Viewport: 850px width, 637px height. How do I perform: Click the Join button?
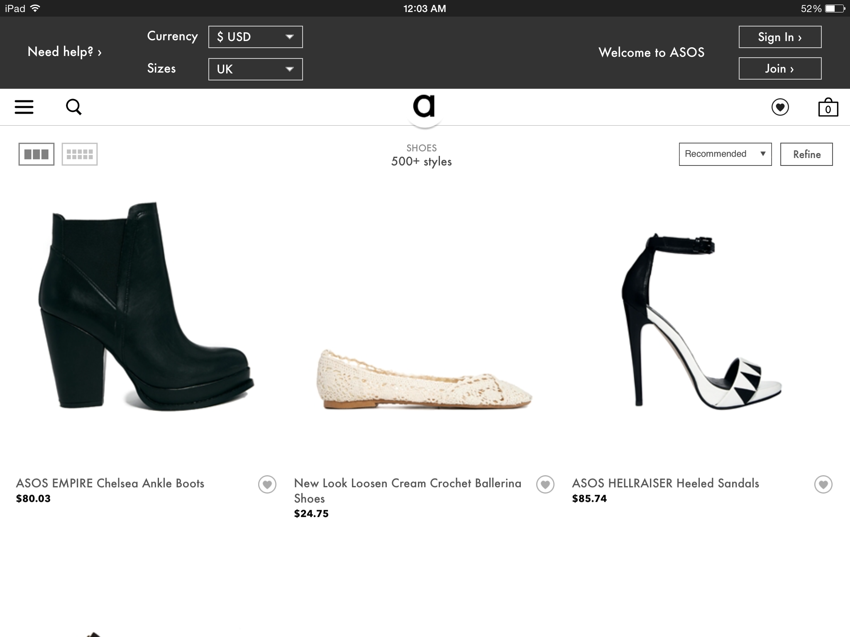(x=780, y=68)
